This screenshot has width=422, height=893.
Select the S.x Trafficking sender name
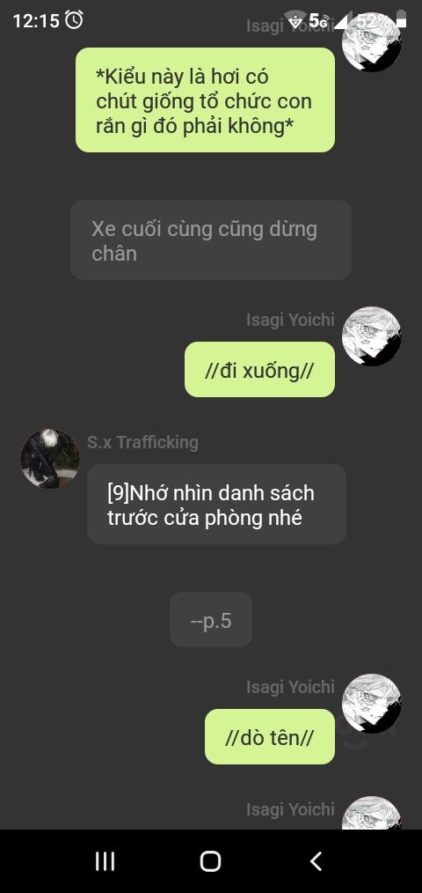[142, 442]
